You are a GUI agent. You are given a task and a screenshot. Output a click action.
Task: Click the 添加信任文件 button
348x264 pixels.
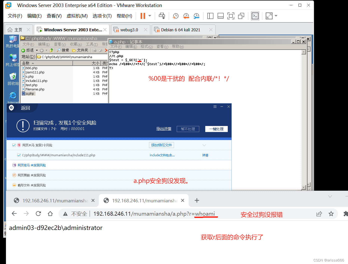(x=161, y=145)
